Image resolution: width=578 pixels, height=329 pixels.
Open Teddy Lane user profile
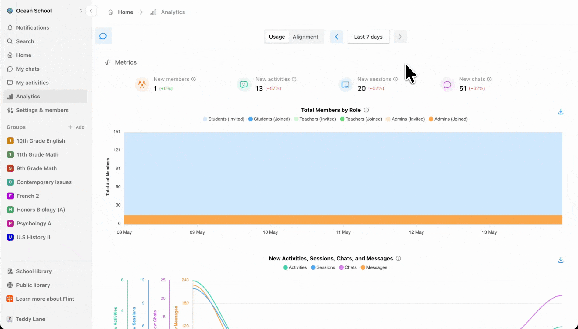(x=45, y=319)
